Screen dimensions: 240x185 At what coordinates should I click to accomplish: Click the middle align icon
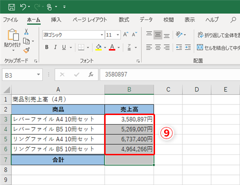pos(158,35)
